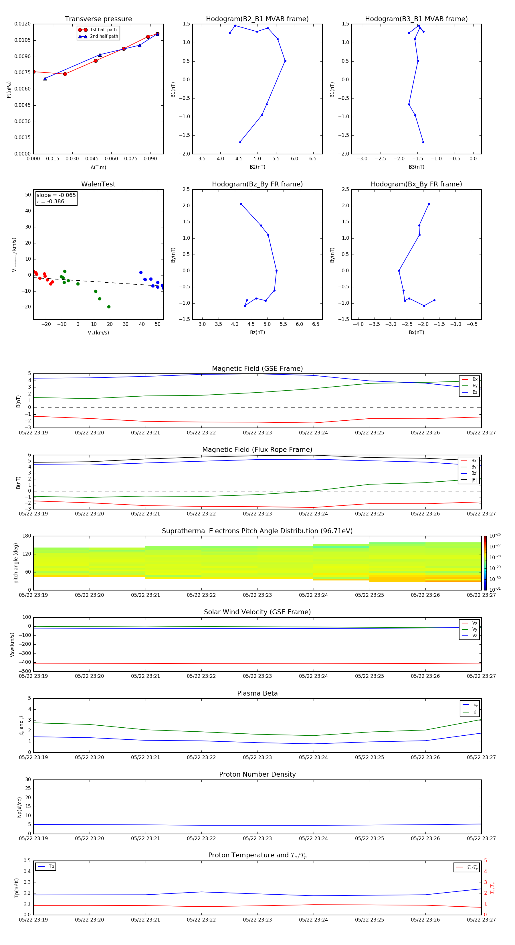Screen dimensions: 515x945
Task: Select the 'Tp' legend entry
Action: click(x=46, y=867)
